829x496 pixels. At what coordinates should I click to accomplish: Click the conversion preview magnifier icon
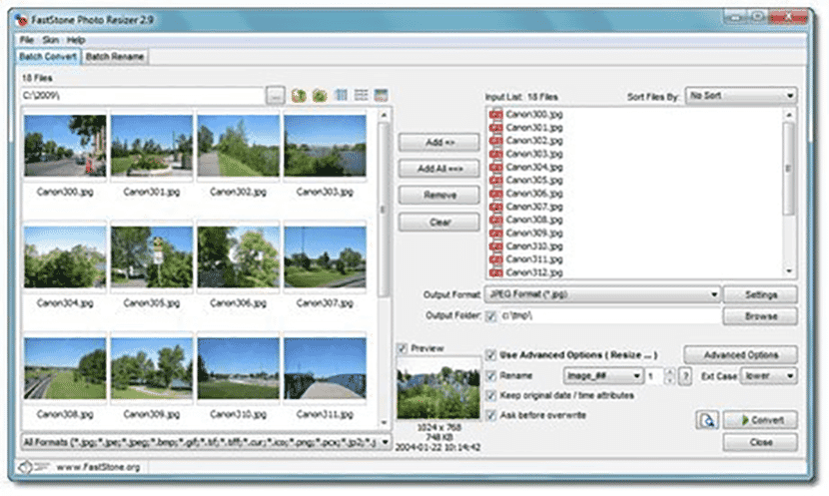click(x=706, y=420)
